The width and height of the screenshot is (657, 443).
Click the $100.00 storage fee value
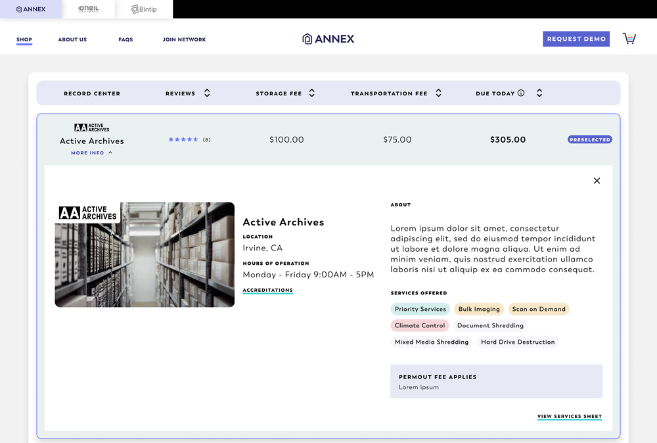(x=286, y=139)
